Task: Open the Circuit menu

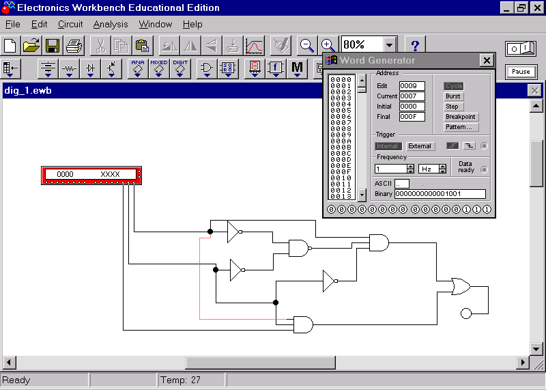Action: click(x=70, y=25)
